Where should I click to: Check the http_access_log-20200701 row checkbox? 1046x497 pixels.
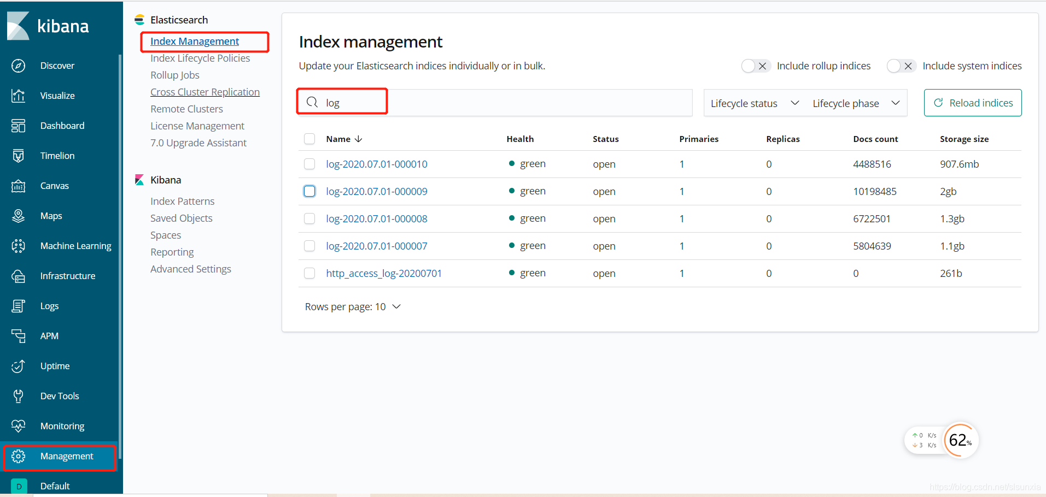click(x=309, y=273)
